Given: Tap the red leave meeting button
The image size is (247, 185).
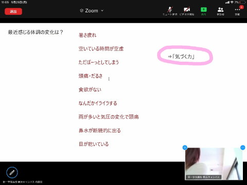Looking at the screenshot, I should pos(13,11).
